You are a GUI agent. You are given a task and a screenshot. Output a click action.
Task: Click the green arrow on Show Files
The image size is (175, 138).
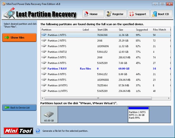[7, 37]
